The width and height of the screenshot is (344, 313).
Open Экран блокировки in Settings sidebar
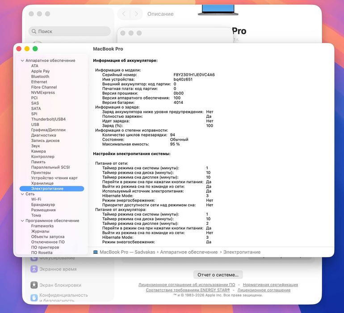pyautogui.click(x=56, y=285)
